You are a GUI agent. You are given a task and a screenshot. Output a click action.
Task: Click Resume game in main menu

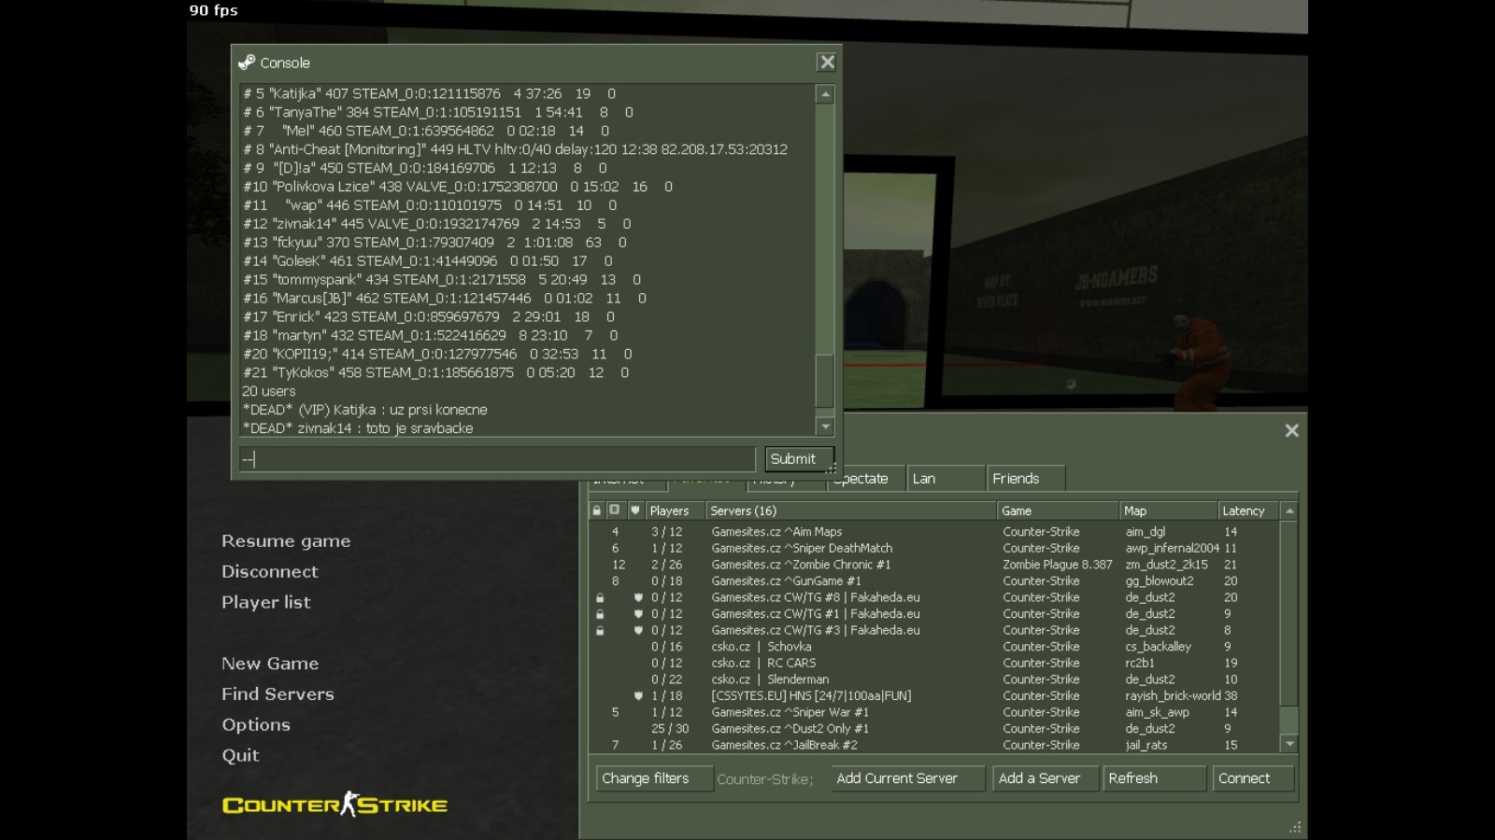(x=286, y=541)
